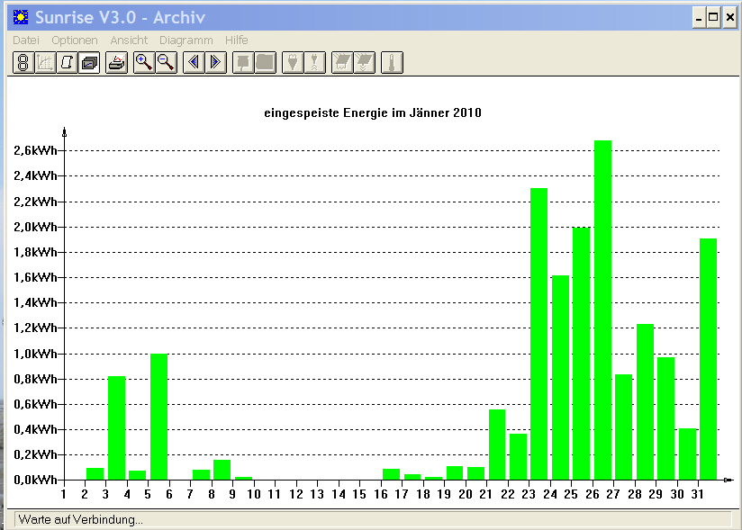Screen dimensions: 742x530
Task: Click the '1,4kWh' y-axis label
Action: click(35, 302)
